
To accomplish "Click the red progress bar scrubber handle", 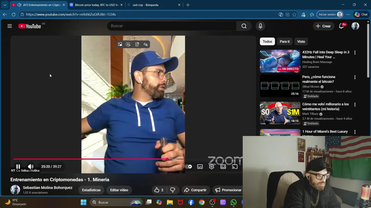I will [167, 159].
